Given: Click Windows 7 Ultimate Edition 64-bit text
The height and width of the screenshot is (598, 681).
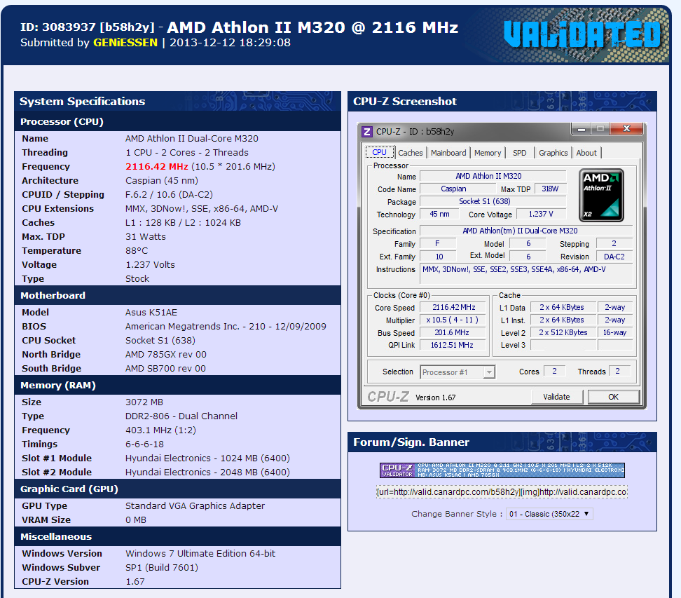Looking at the screenshot, I should point(200,554).
